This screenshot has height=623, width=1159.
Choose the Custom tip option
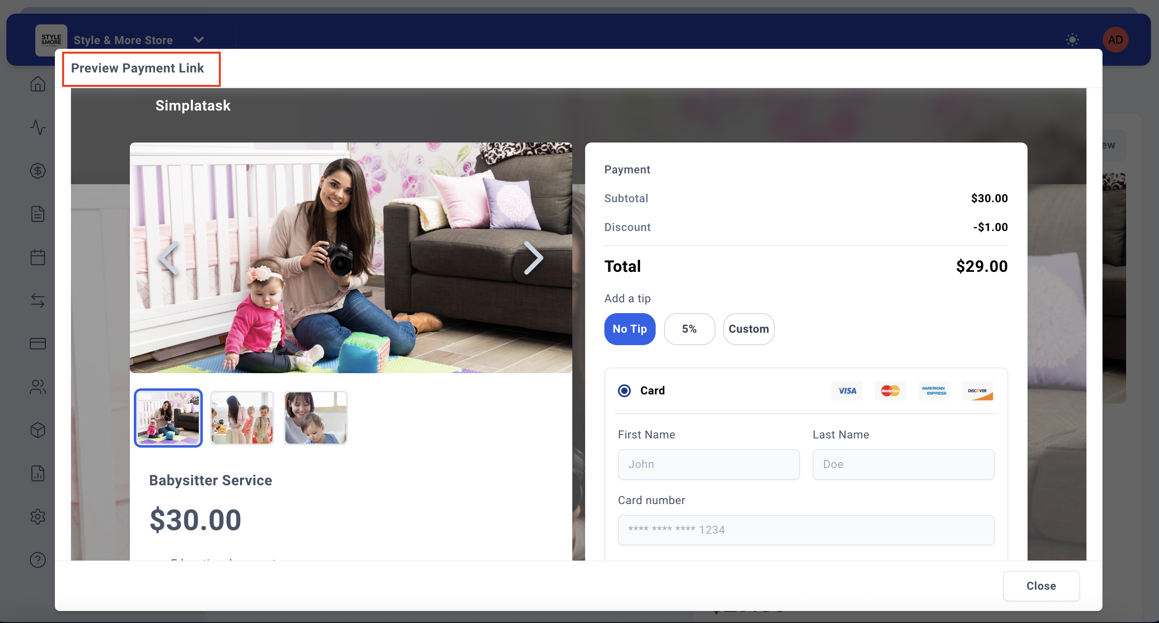click(748, 329)
